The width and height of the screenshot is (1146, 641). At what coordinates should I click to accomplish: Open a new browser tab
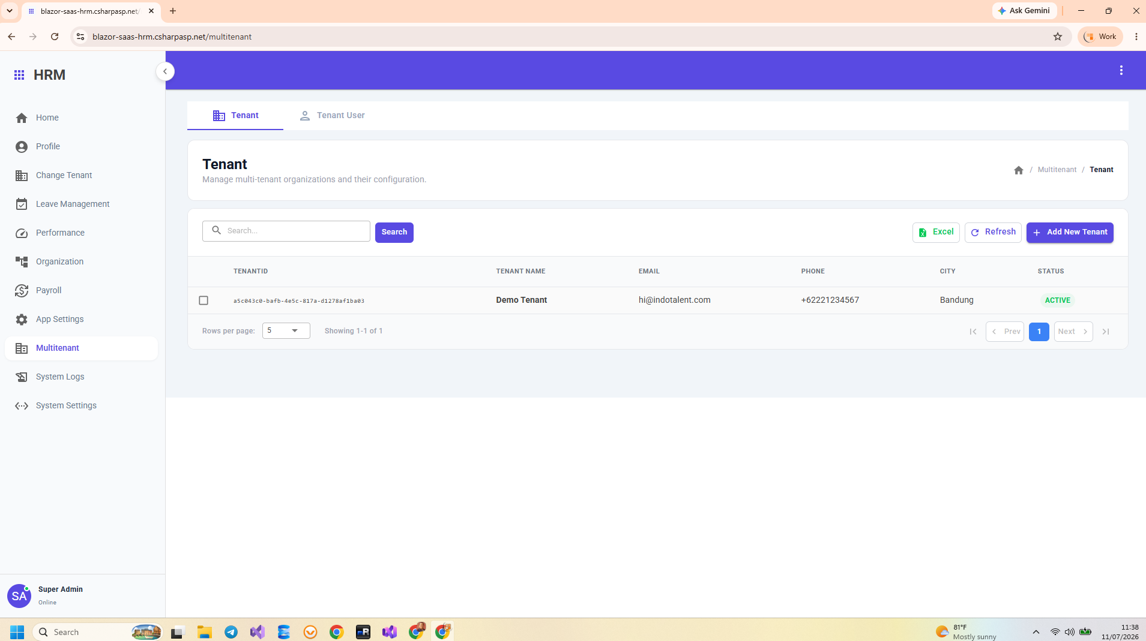click(x=173, y=11)
